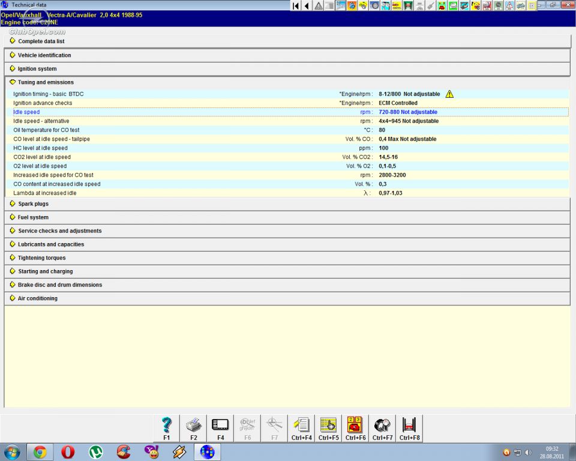The height and width of the screenshot is (461, 576).
Task: Select the 'Oil temperature for CO test' row
Action: [288, 130]
